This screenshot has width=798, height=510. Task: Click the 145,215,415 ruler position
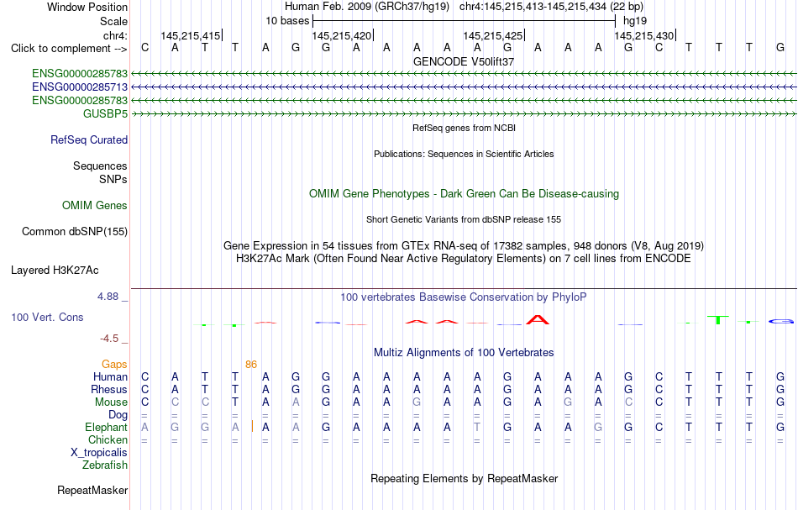[191, 36]
